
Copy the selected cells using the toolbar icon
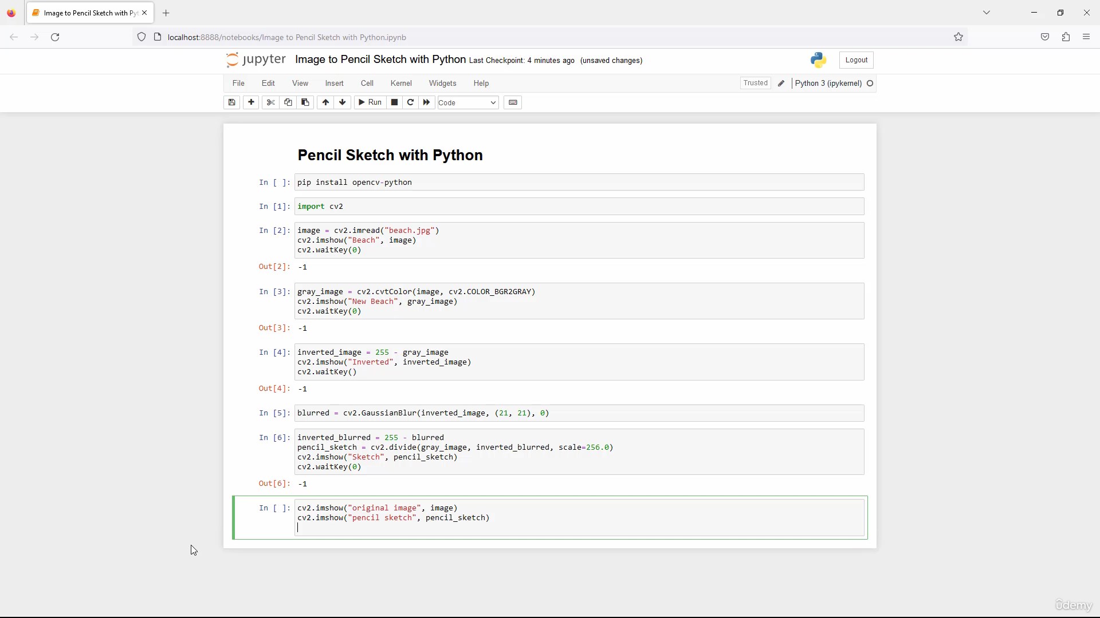point(288,102)
